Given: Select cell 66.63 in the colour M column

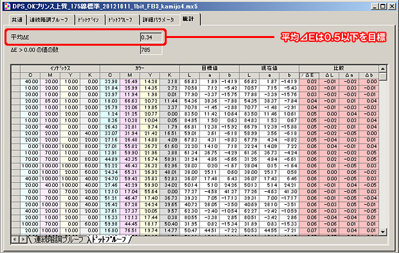Looking at the screenshot, I should (130, 101).
